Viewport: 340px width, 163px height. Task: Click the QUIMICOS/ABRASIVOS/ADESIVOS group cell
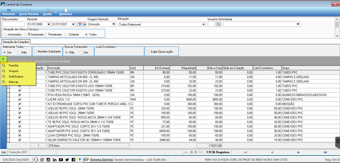(311, 95)
